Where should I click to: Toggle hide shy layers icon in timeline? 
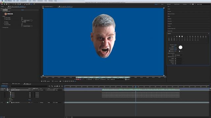[x=55, y=86]
